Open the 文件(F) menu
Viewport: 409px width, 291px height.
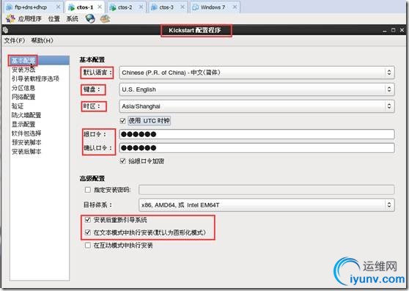tap(15, 40)
